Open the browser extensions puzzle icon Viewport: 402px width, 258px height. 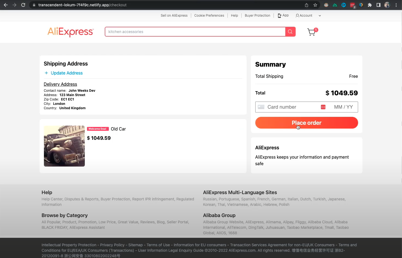(x=370, y=5)
